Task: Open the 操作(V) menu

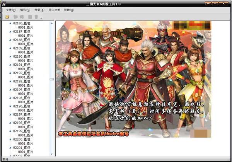Action: [x=25, y=10]
